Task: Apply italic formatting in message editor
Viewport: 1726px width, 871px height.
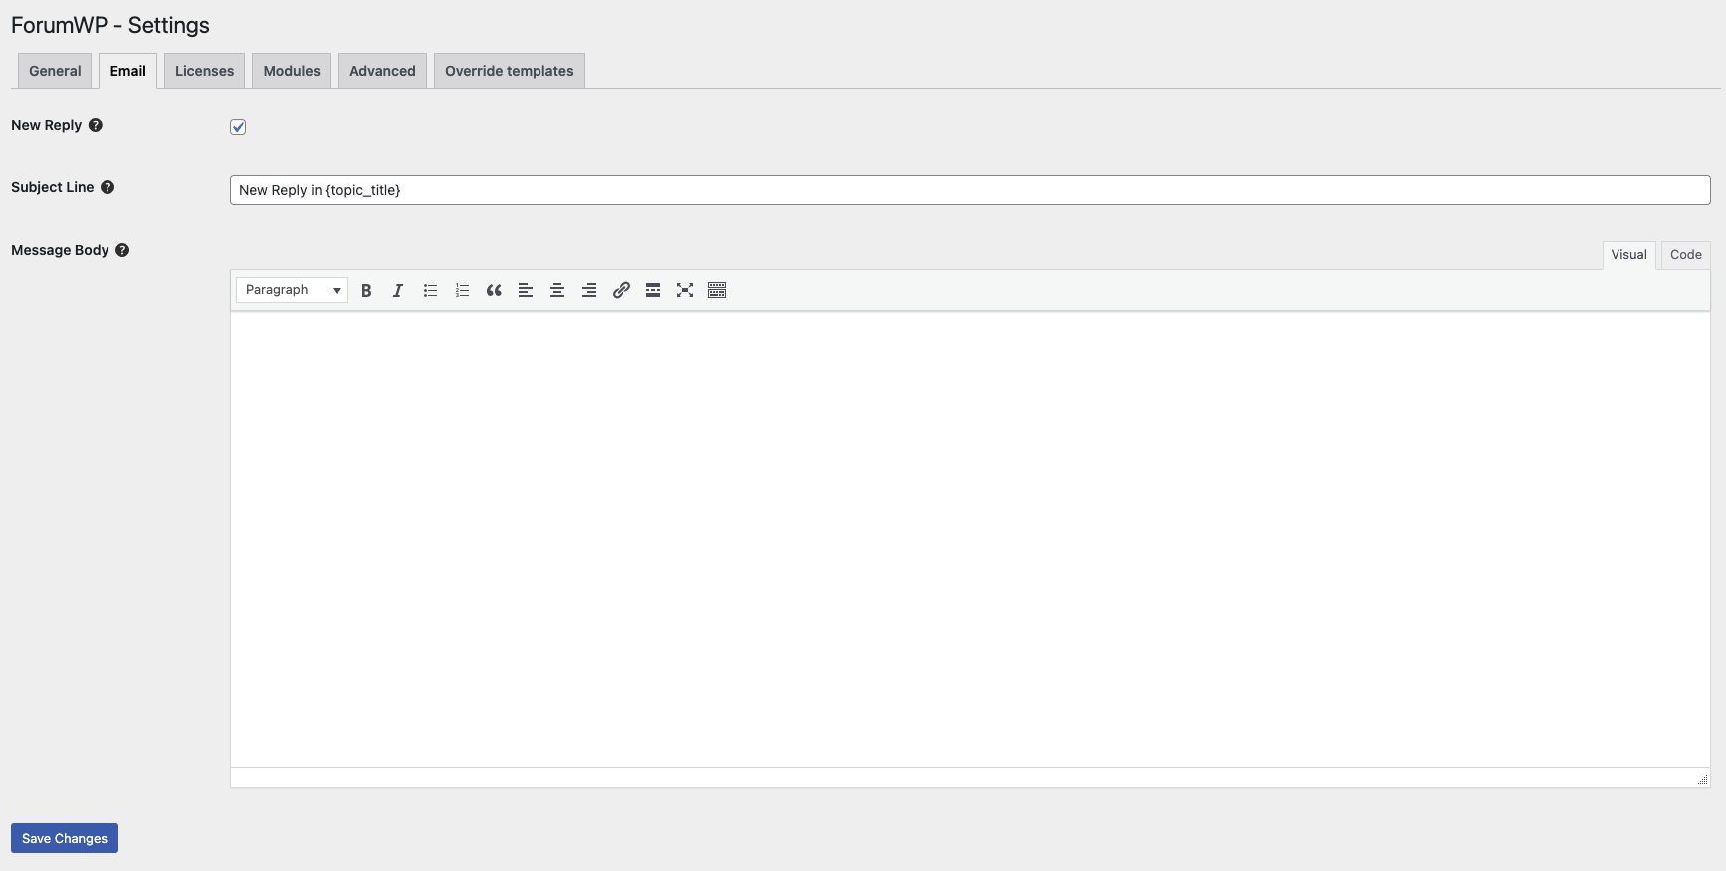Action: 398,290
